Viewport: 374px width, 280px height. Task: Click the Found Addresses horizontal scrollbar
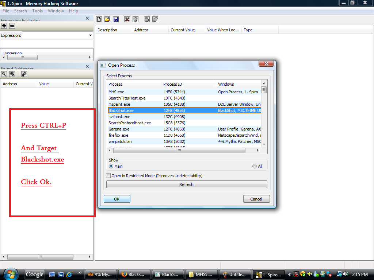(40, 257)
